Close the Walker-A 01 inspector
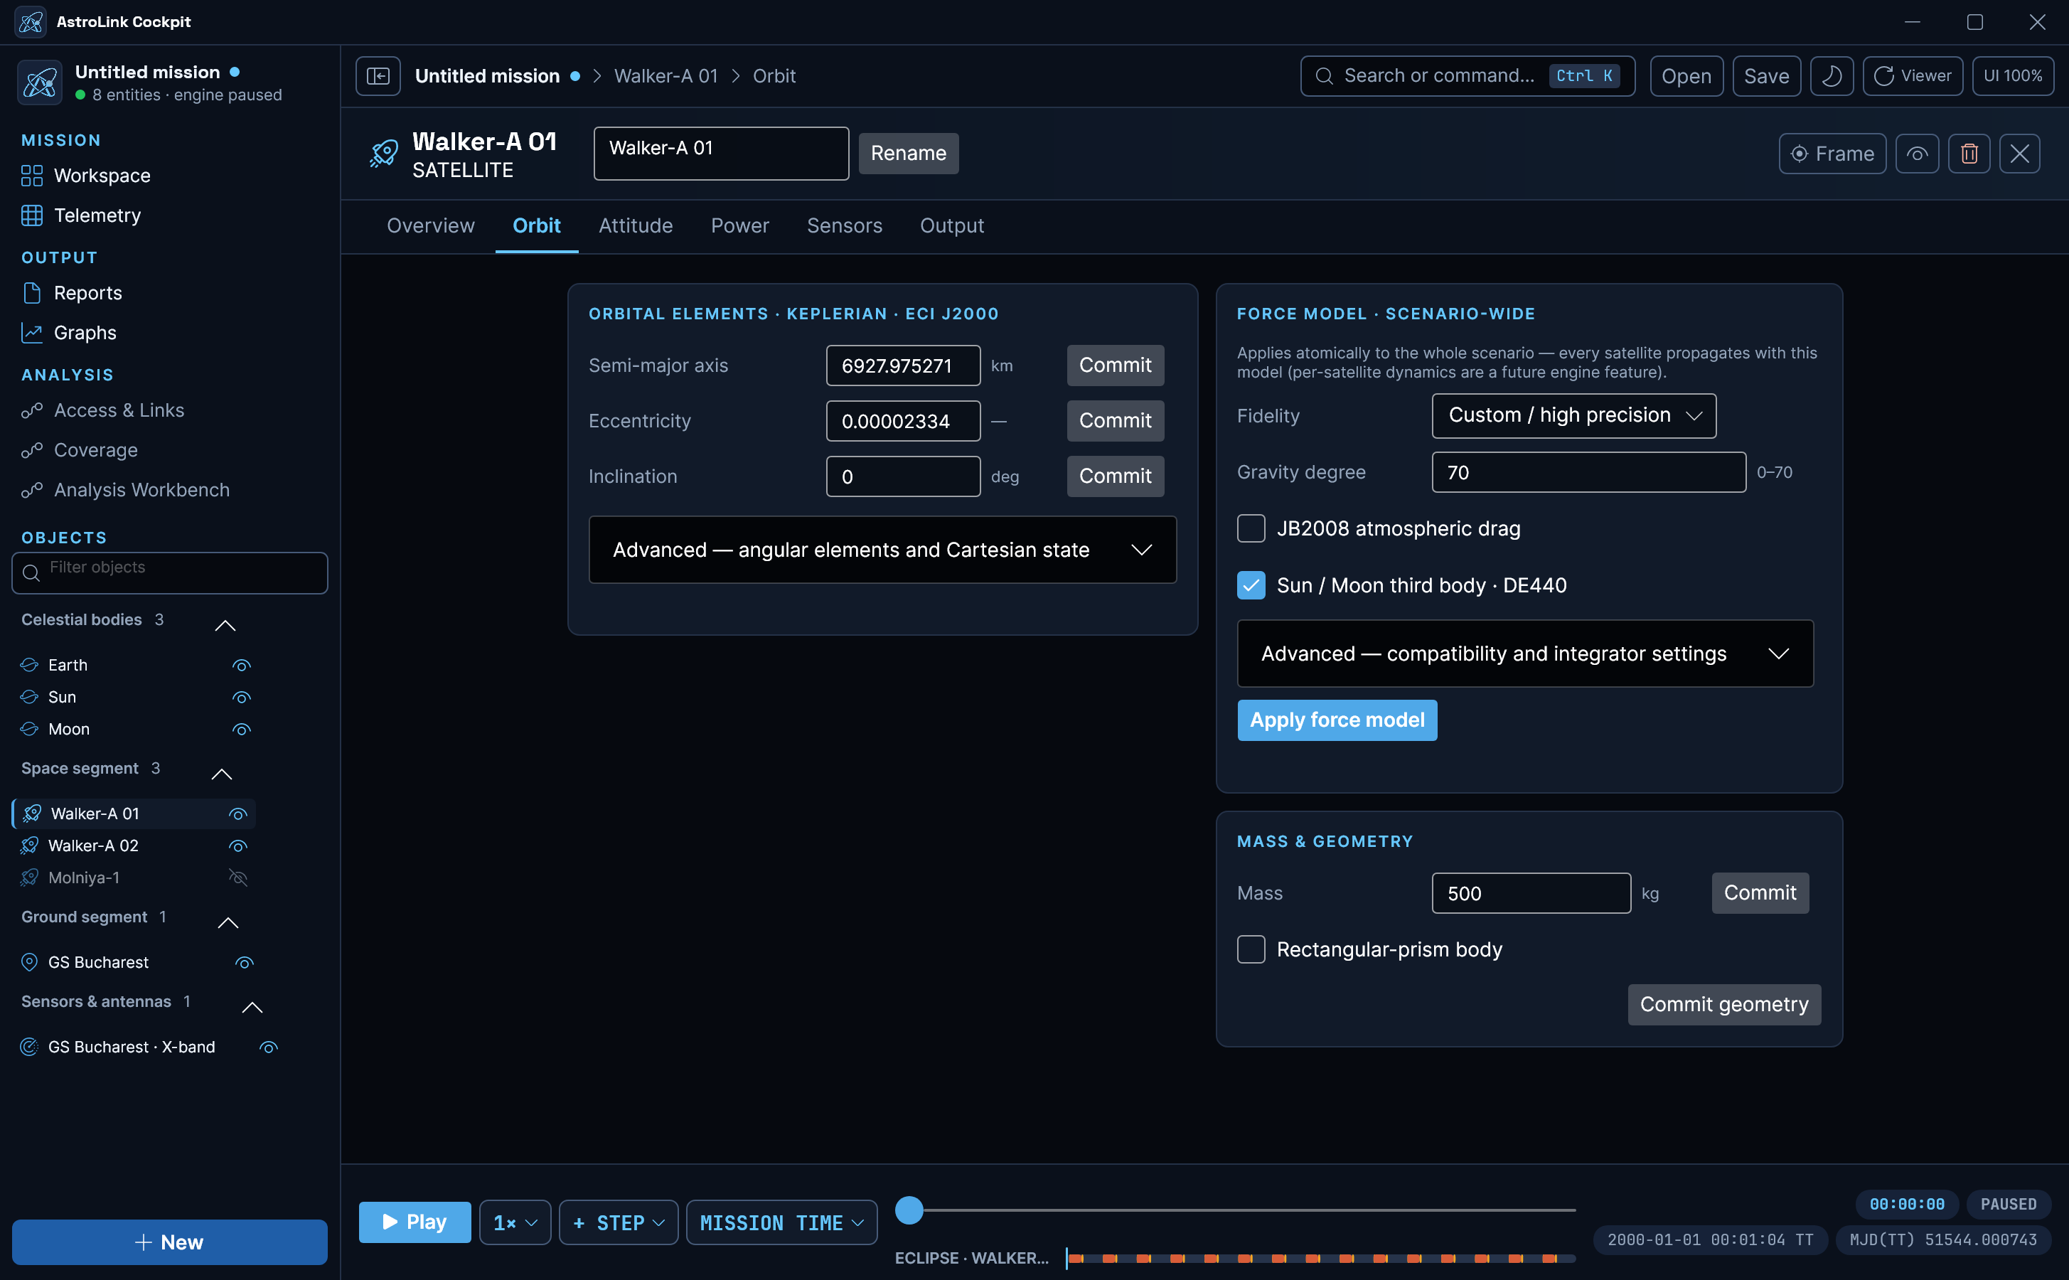Image resolution: width=2069 pixels, height=1280 pixels. click(x=2020, y=153)
